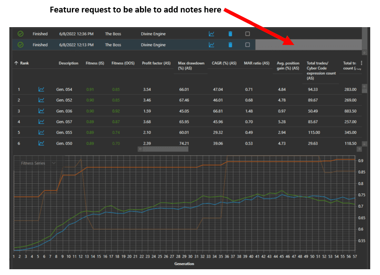Viewport: 380px width, 275px height.
Task: Sort by MAR ratio (AS) column
Action: point(257,63)
